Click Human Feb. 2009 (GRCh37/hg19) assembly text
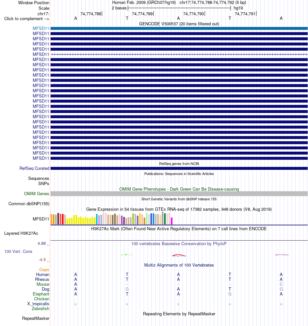This screenshot has height=326, width=308. click(x=144, y=3)
